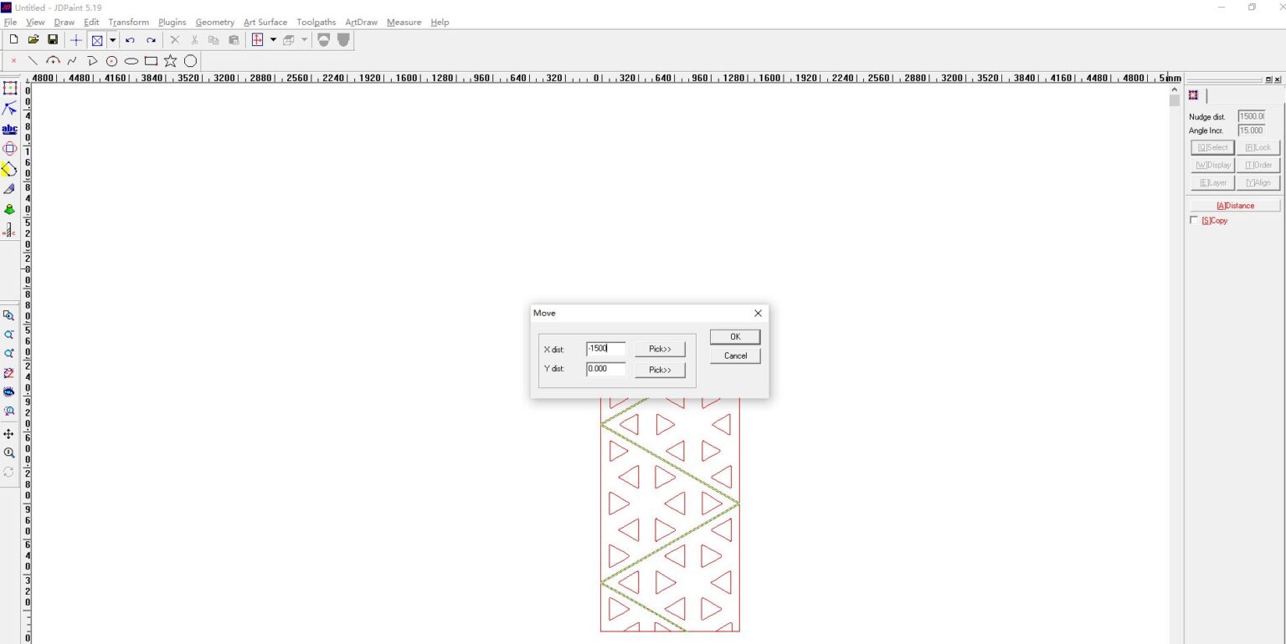
Task: Open the Toolpaths menu
Action: tap(316, 23)
